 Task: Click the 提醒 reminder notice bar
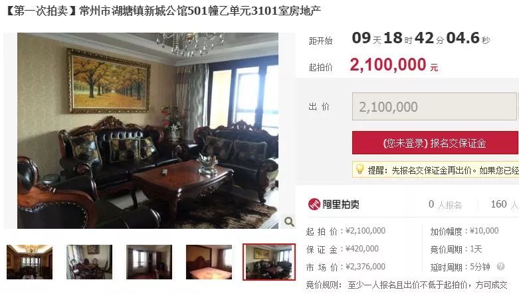[435, 170]
